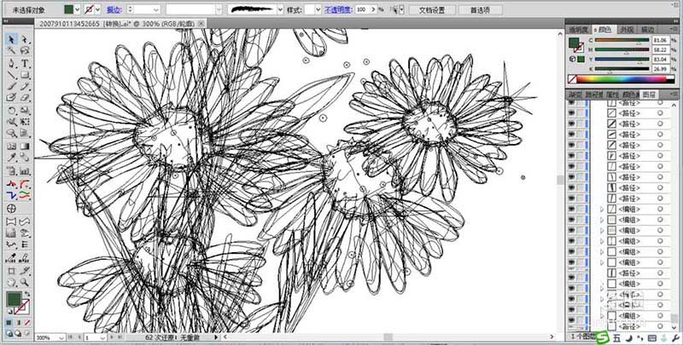Click the 文档设置 button
683x345 pixels.
tap(432, 9)
